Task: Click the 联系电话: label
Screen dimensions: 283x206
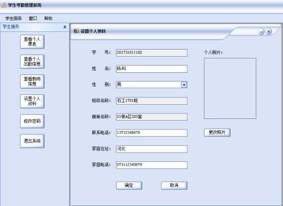Action: click(101, 133)
